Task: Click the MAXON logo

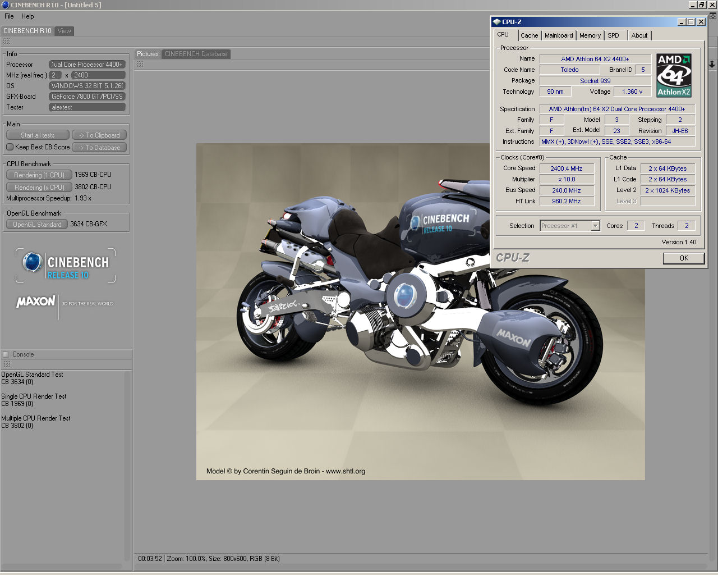Action: pyautogui.click(x=36, y=302)
